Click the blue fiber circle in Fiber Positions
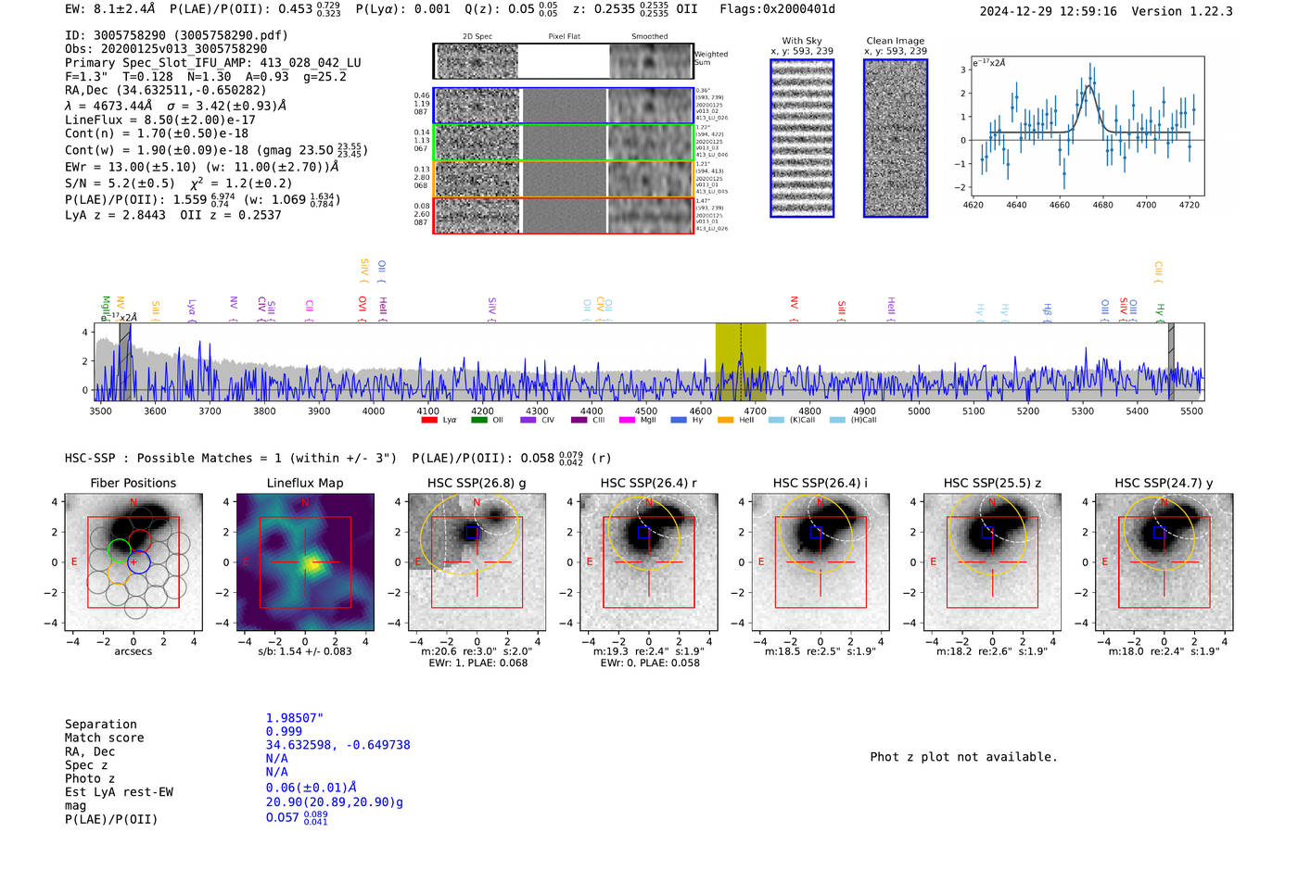1298x883 pixels. [137, 561]
